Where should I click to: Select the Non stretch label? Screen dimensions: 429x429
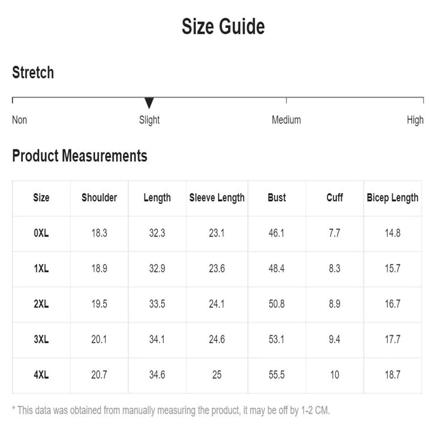pyautogui.click(x=19, y=120)
